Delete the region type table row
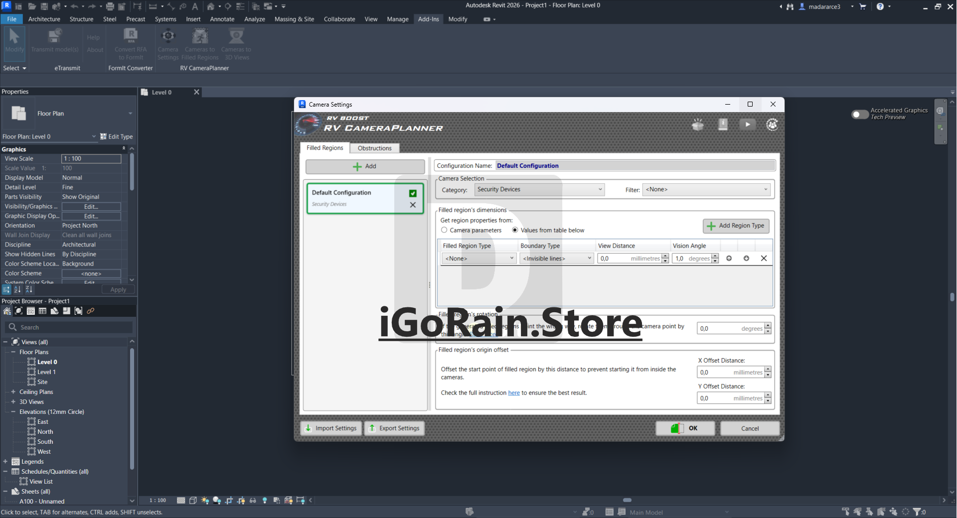957x518 pixels. (764, 259)
